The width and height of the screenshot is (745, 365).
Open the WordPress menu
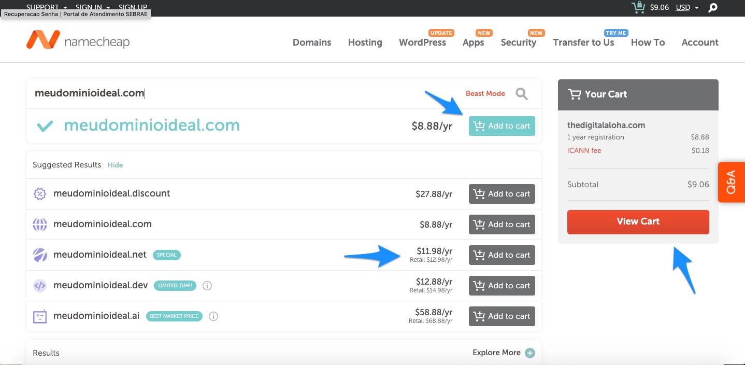point(422,43)
